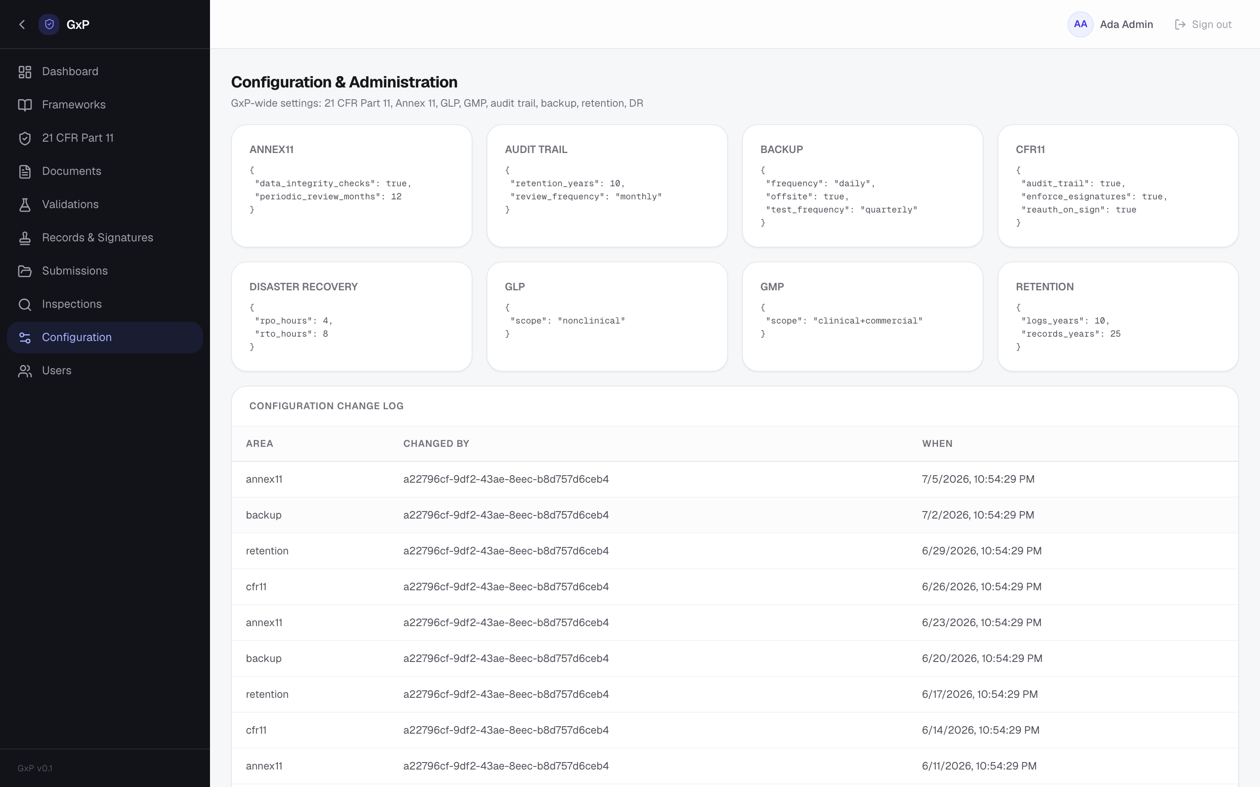
Task: Click the Configuration sliders icon
Action: pos(25,338)
